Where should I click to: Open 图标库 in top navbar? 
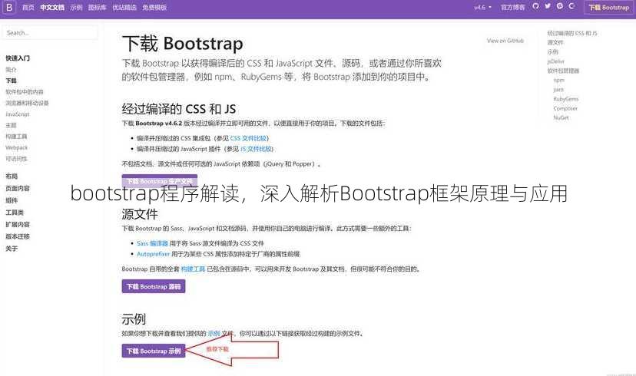point(98,8)
